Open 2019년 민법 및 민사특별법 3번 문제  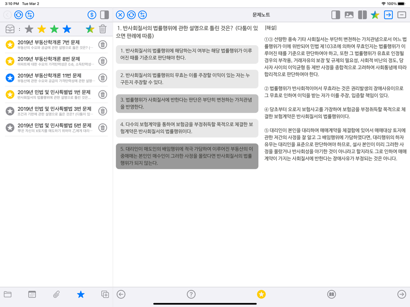56,111
